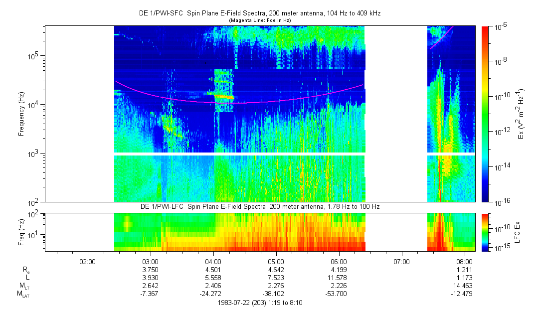Click the main Ex spectrogram colorbar
Screen dimensions: 540x309
tap(485, 114)
